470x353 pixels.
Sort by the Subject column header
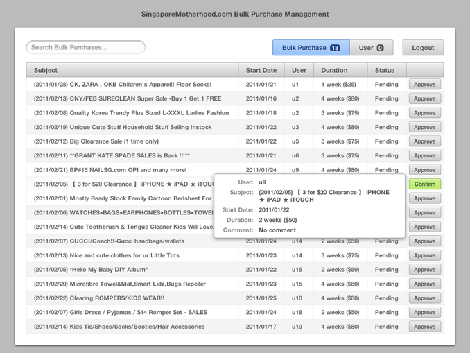(132, 70)
